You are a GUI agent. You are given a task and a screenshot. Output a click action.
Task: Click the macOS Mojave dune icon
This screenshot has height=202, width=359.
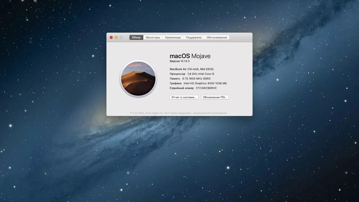[x=138, y=79]
